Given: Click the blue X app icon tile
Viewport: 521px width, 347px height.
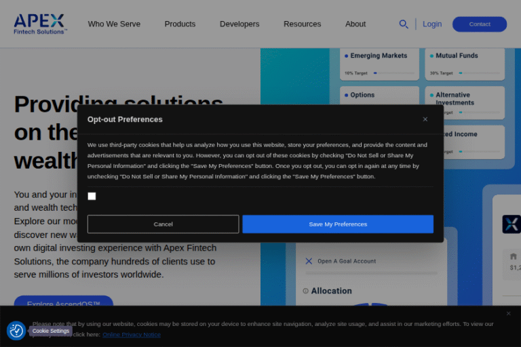Looking at the screenshot, I should (511, 224).
